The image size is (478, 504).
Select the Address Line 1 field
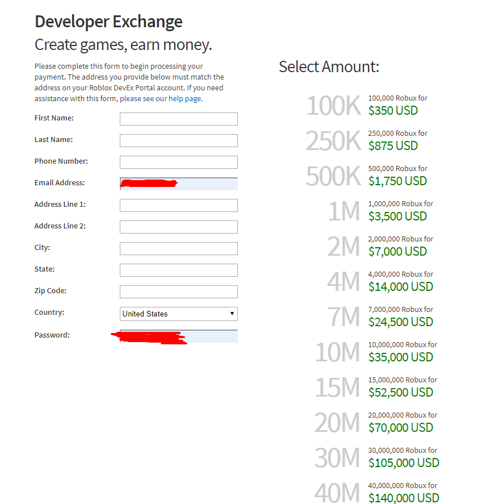coord(179,205)
